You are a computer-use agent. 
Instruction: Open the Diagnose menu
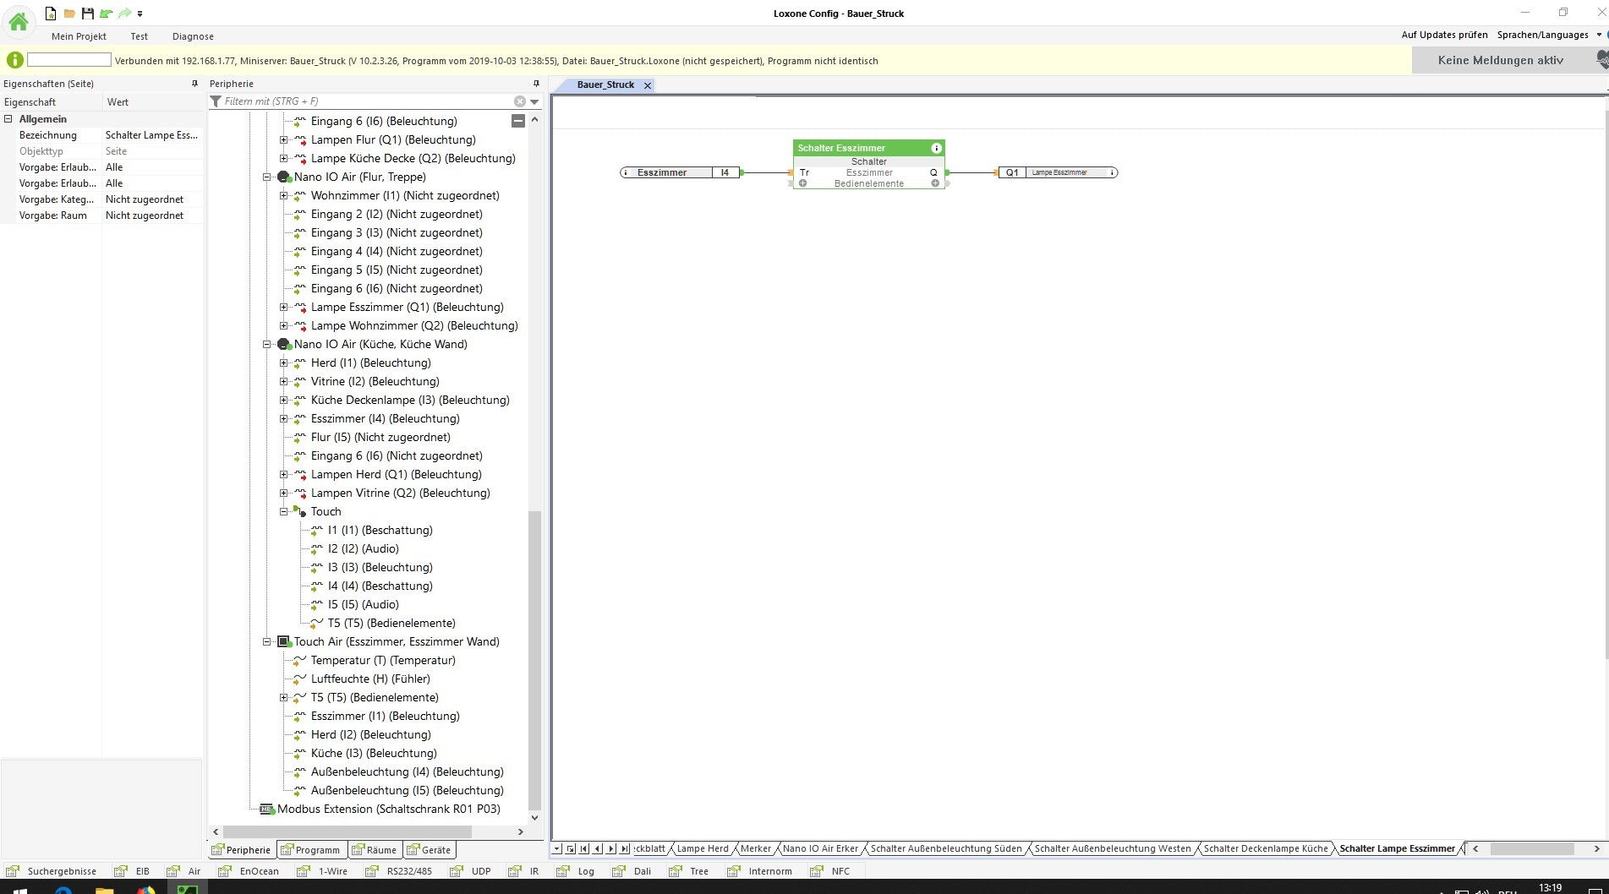pos(193,36)
